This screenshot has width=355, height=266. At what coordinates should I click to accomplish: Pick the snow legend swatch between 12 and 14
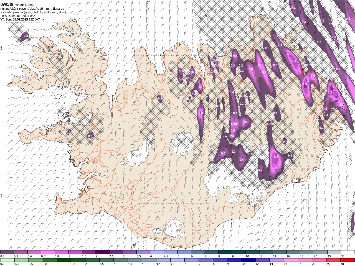[266, 252]
